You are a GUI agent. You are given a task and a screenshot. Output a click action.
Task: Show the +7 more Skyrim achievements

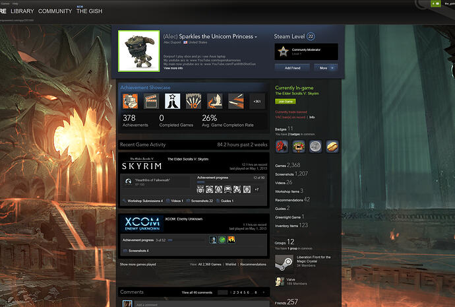point(257,189)
